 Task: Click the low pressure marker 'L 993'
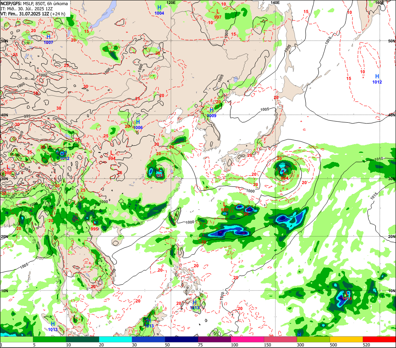click(160, 173)
